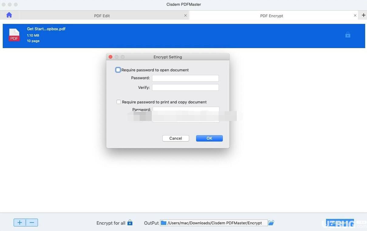Select the Get Start...opbox.pdf file name
The image size is (367, 231).
pyautogui.click(x=46, y=29)
